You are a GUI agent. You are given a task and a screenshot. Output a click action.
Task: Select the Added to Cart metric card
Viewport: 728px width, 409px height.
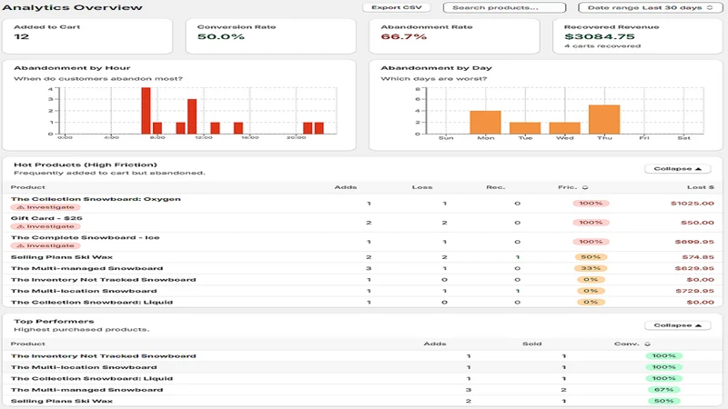(87, 36)
